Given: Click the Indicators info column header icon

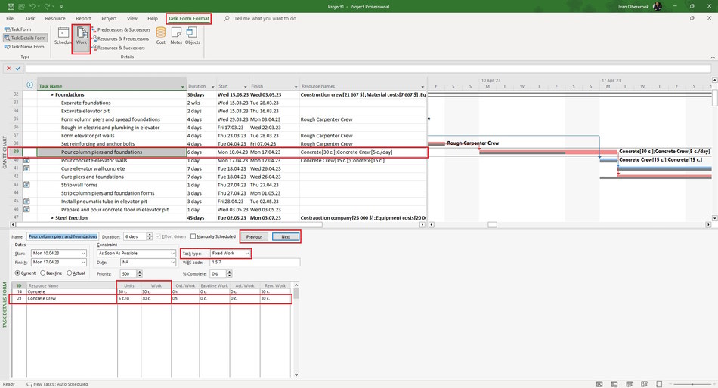Looking at the screenshot, I should [29, 85].
